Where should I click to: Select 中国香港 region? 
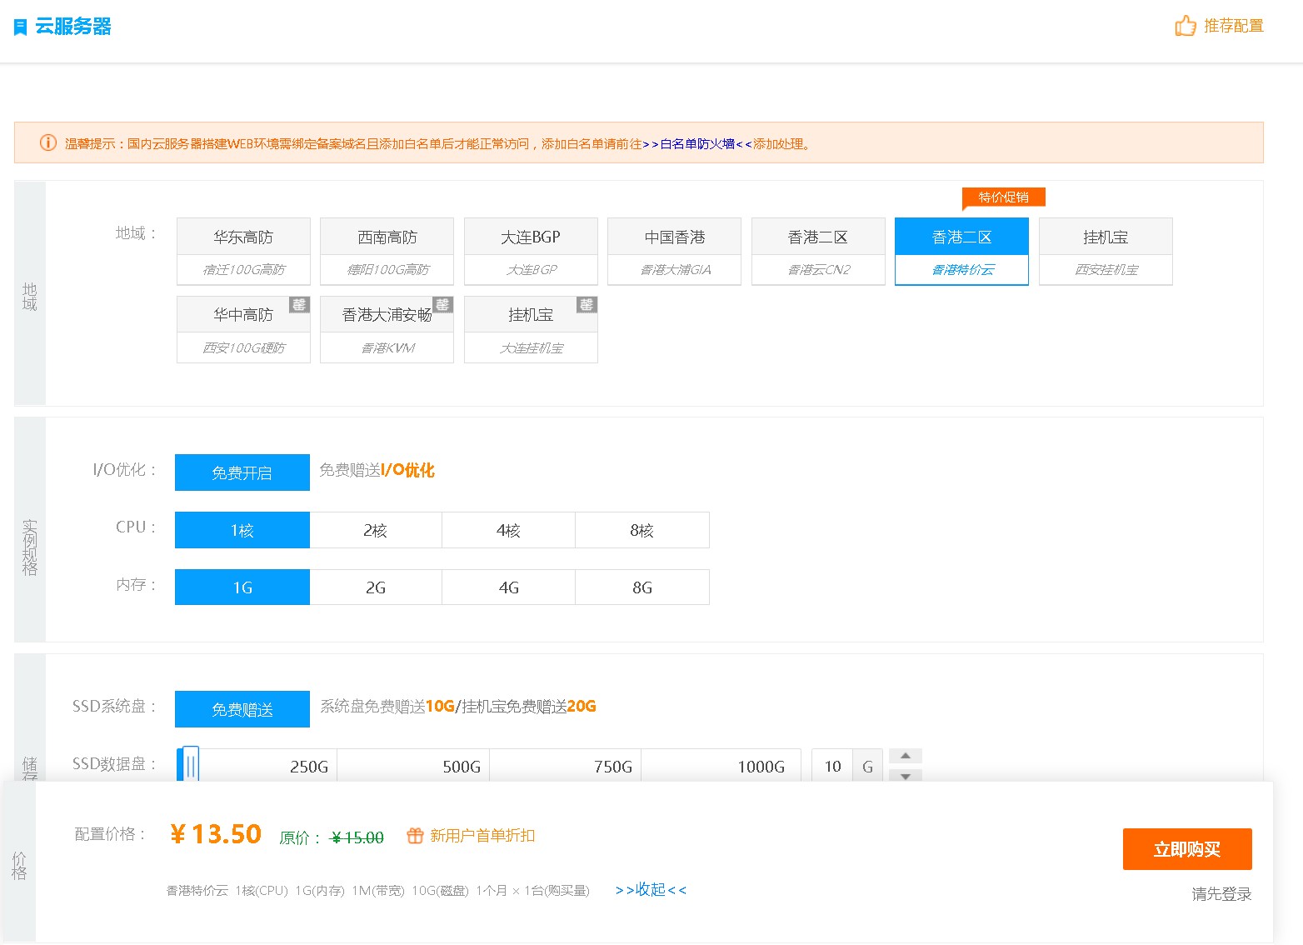(x=675, y=252)
